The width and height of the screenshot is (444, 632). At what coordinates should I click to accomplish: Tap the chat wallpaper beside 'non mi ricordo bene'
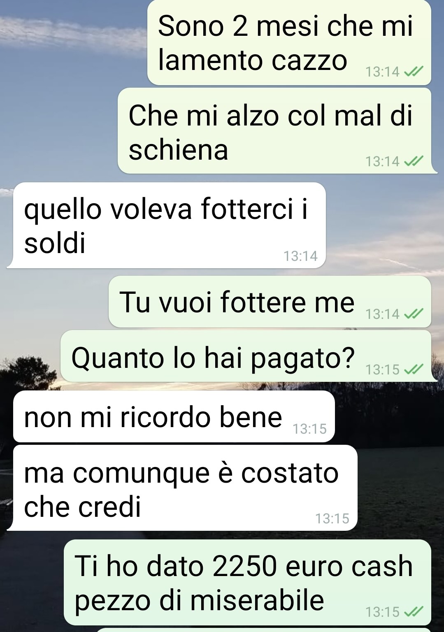tap(389, 416)
